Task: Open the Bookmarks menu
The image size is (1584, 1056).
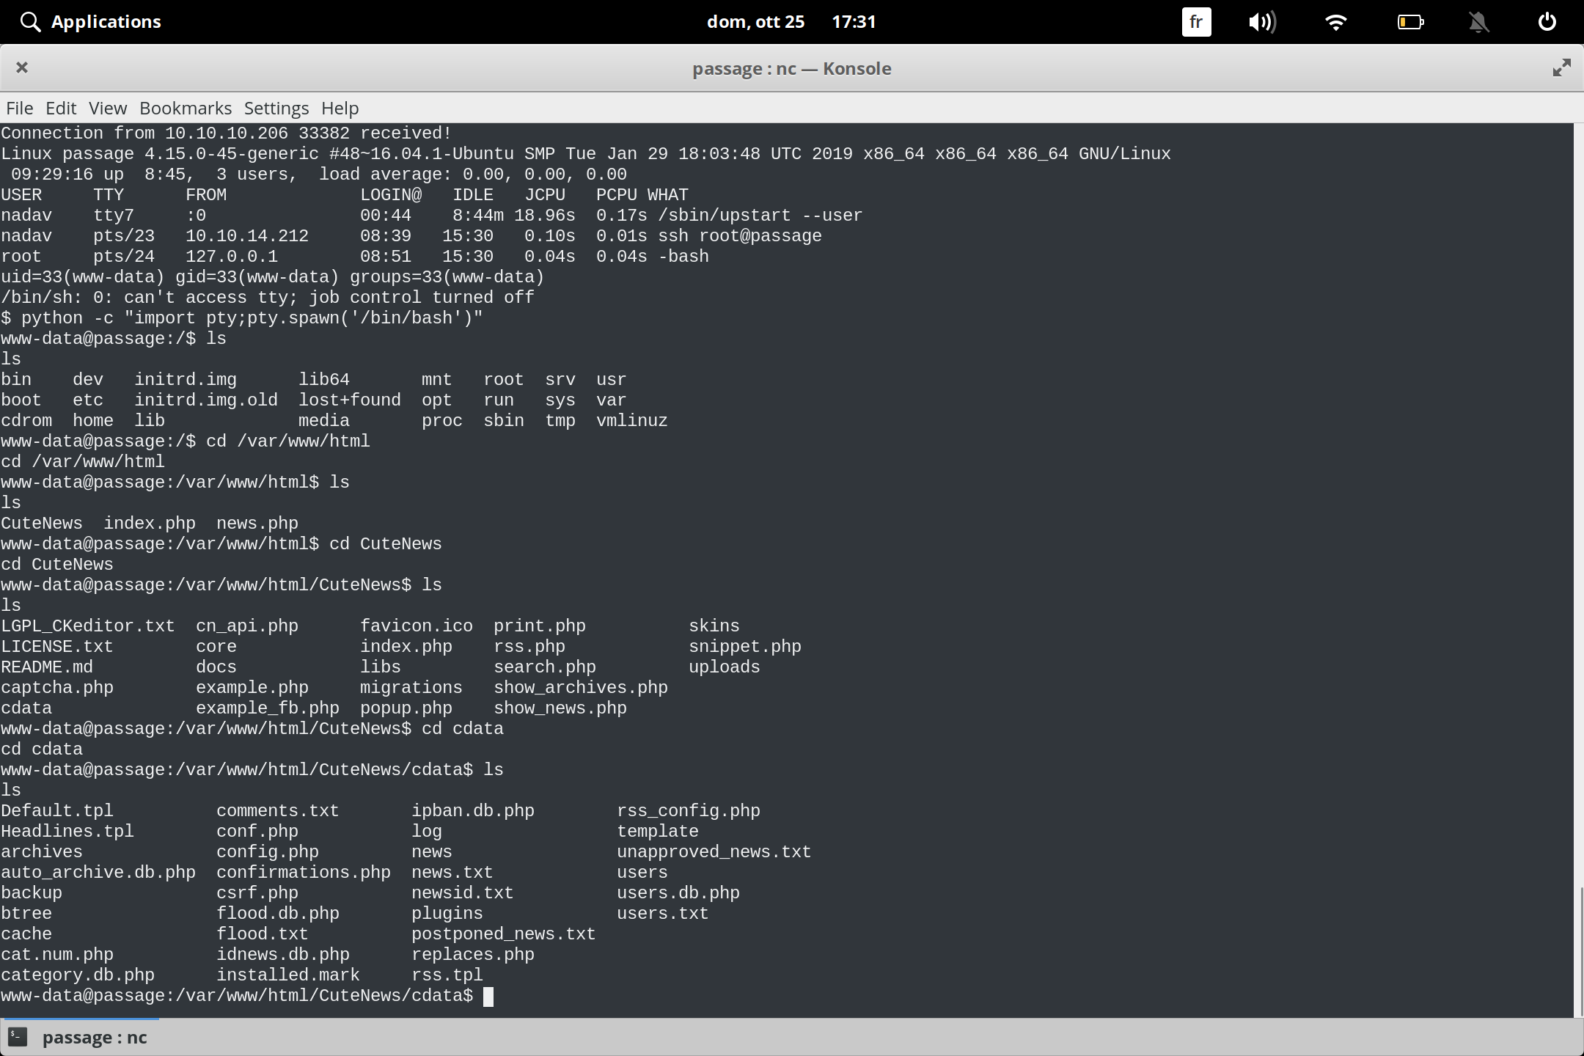Action: [x=186, y=108]
